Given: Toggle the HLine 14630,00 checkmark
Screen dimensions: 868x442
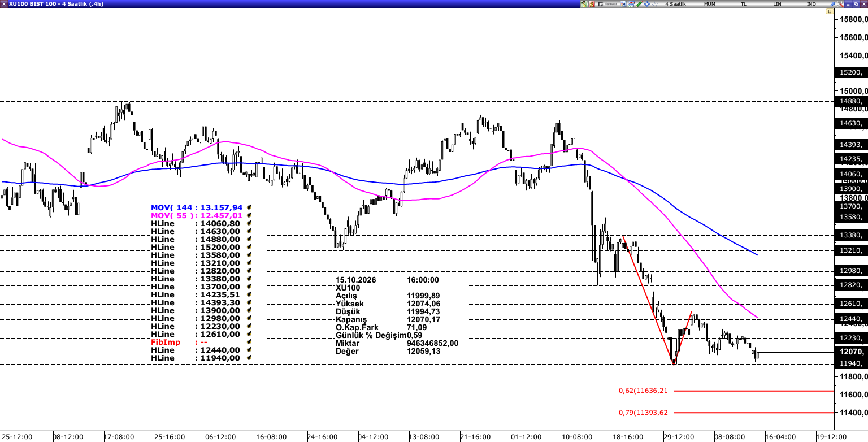Looking at the screenshot, I should tap(249, 232).
